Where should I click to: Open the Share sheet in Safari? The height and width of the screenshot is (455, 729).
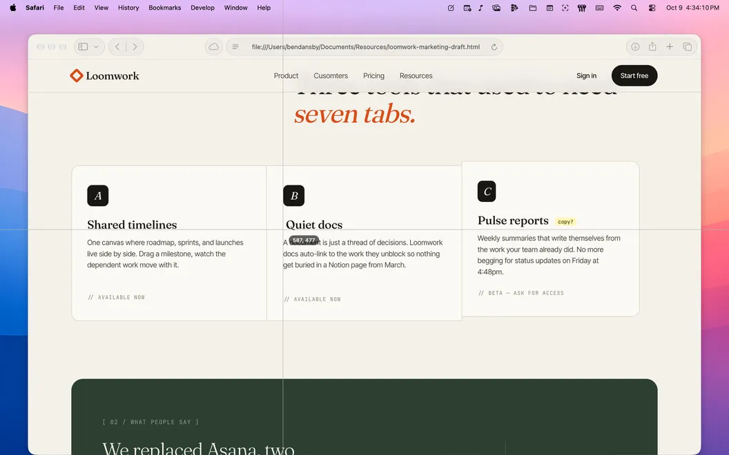click(x=652, y=46)
